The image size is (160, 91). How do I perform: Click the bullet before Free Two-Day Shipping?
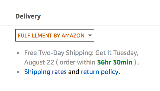coord(18,53)
